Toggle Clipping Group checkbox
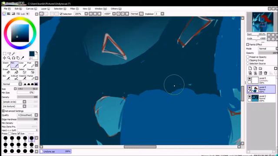The height and width of the screenshot is (156, 278). click(248, 60)
